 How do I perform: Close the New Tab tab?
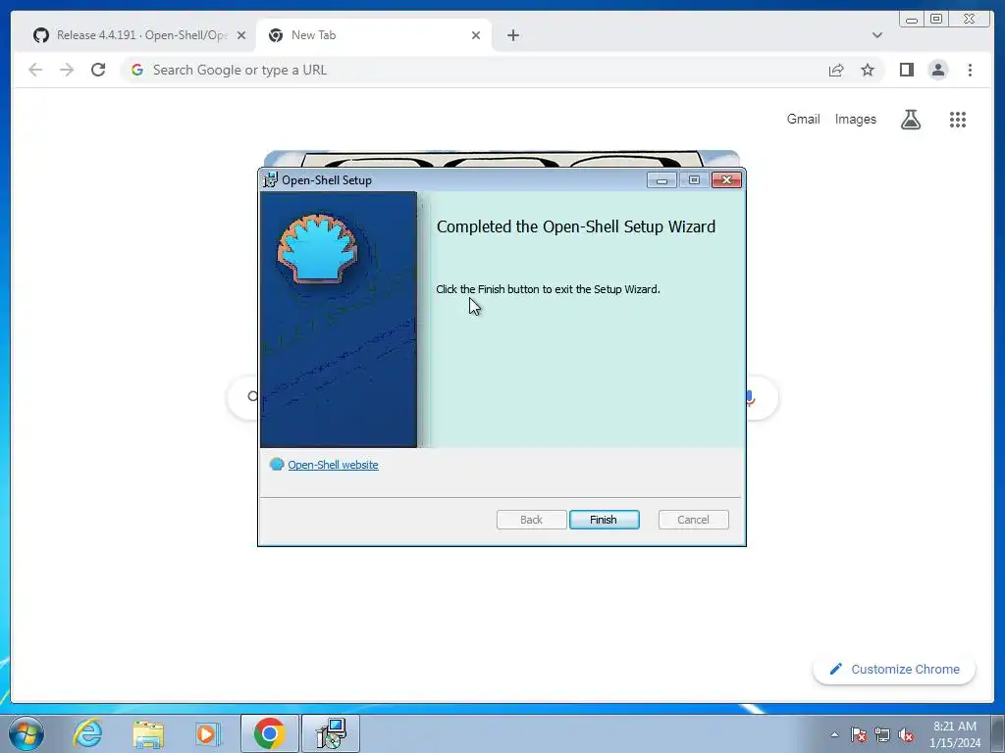[476, 35]
